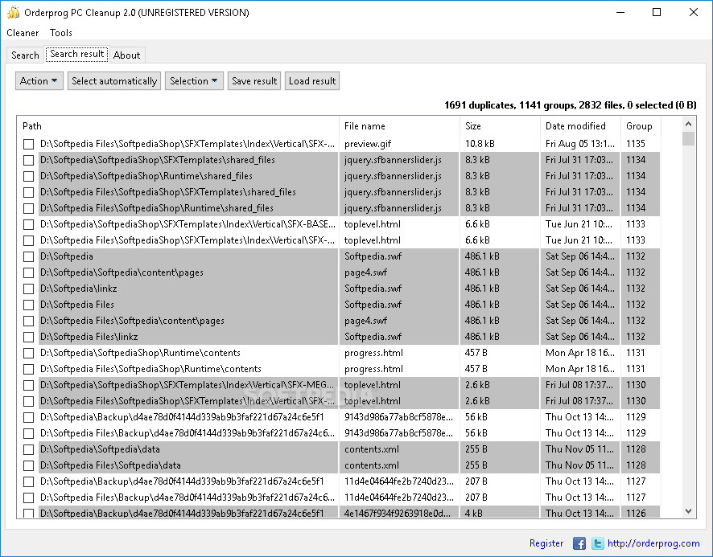Open the http://orderprog.com link

point(653,543)
